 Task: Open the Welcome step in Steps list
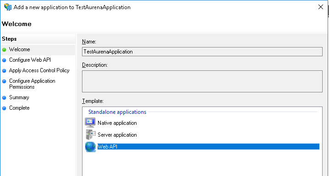tap(20, 49)
